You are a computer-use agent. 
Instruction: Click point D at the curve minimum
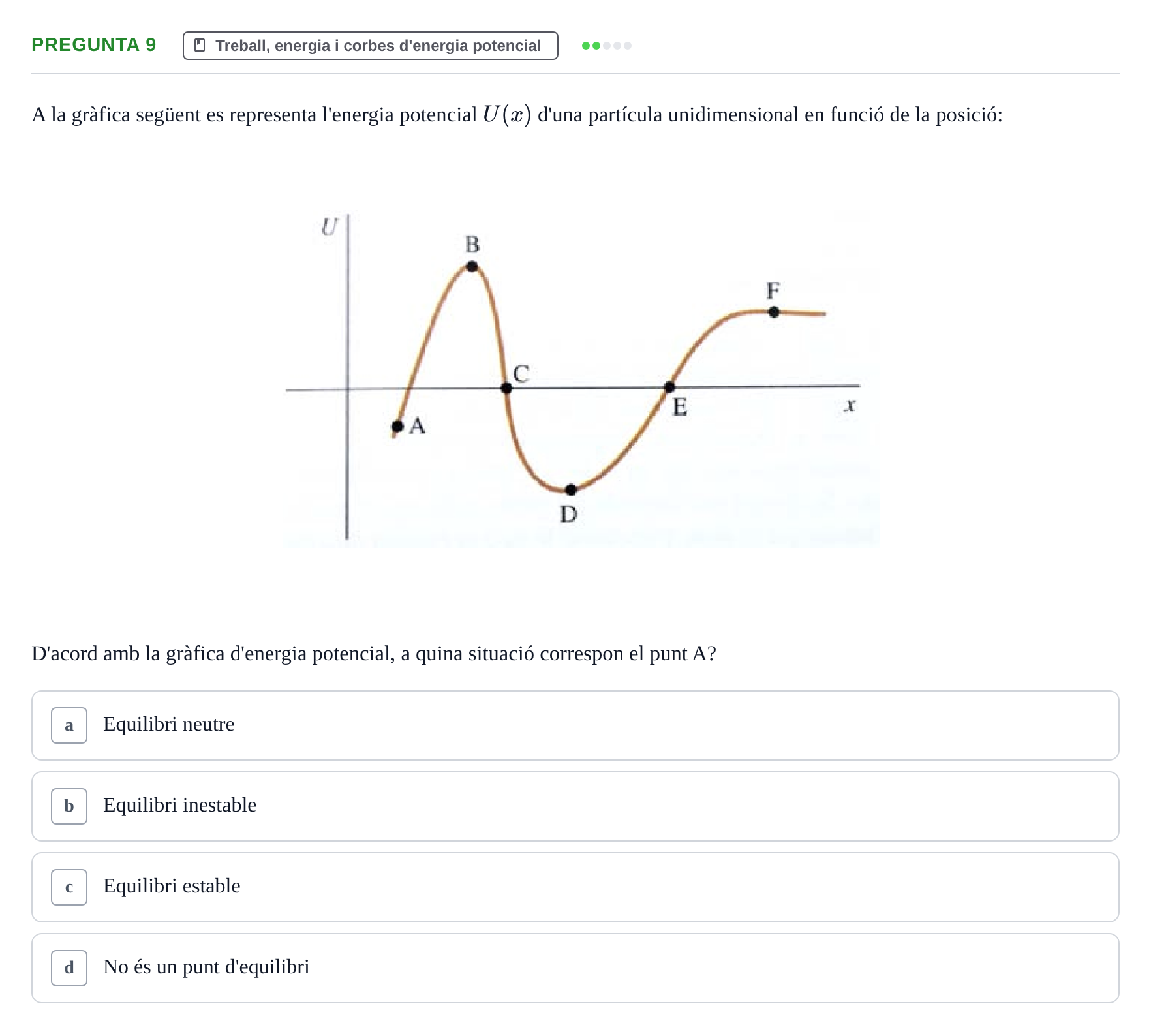571,490
